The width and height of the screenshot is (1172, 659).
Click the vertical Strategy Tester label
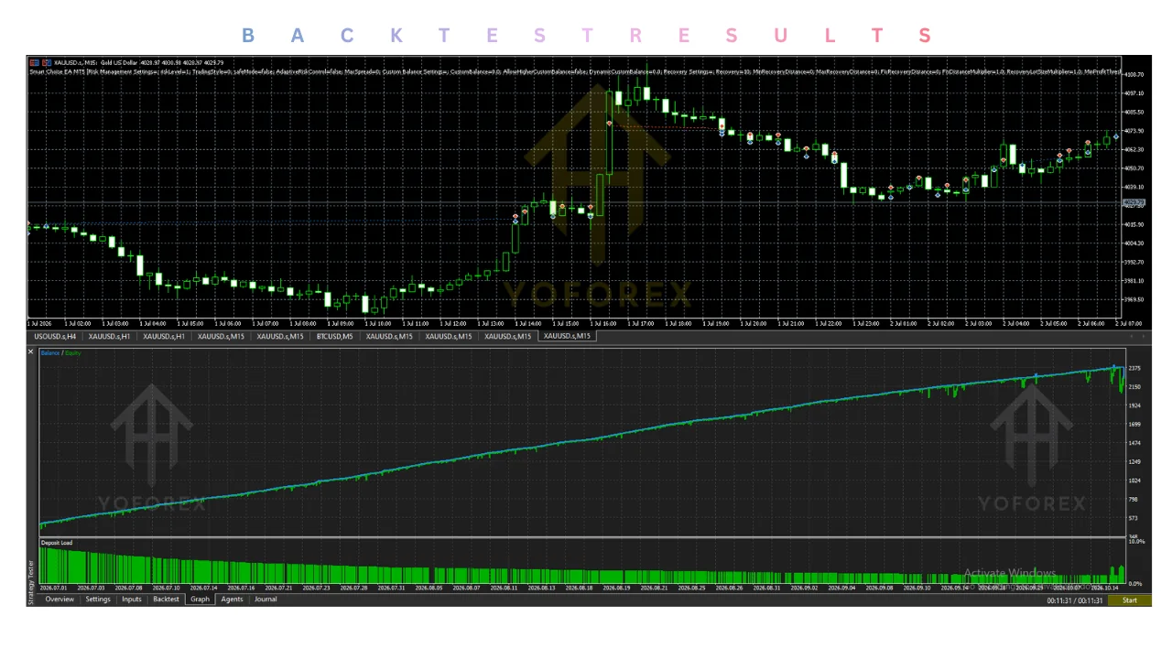(x=31, y=582)
